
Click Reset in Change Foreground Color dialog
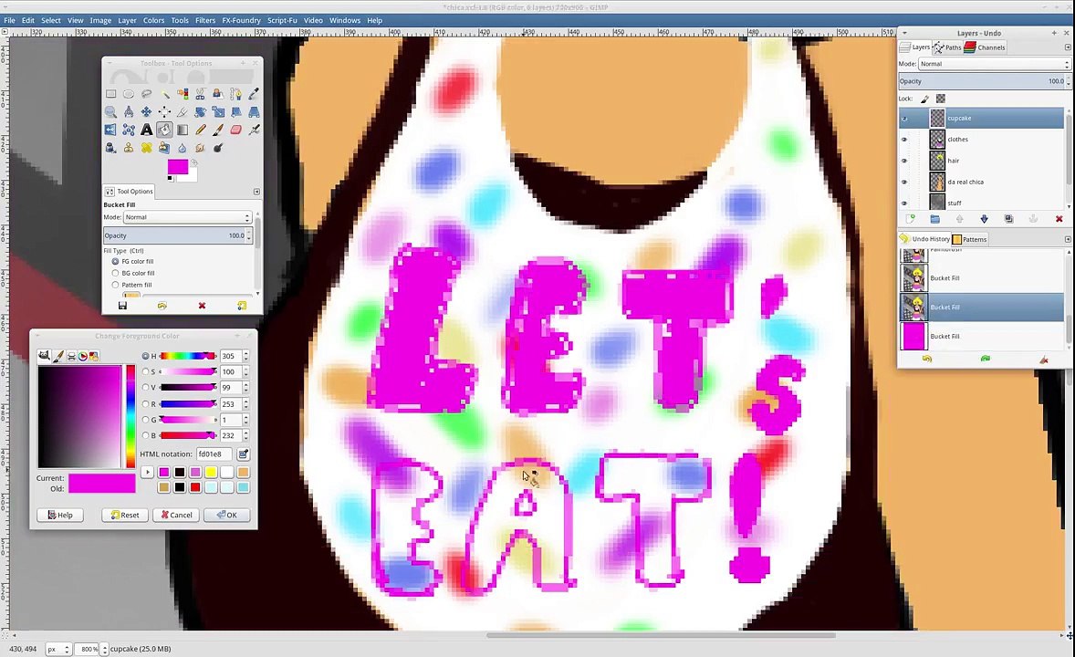[x=125, y=515]
